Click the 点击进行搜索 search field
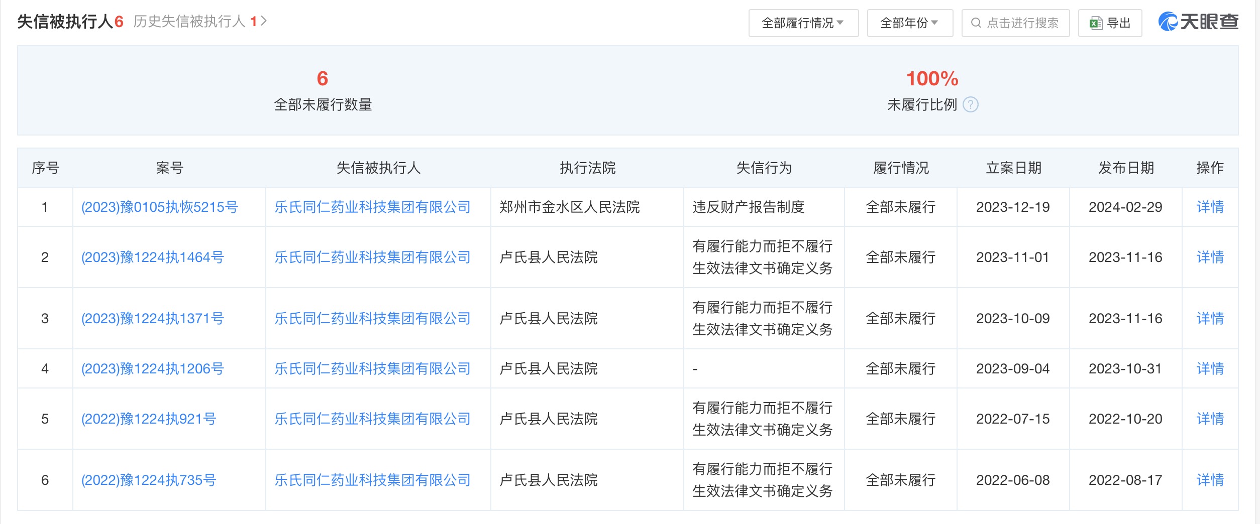Screen dimensions: 1260x524 click(1015, 23)
